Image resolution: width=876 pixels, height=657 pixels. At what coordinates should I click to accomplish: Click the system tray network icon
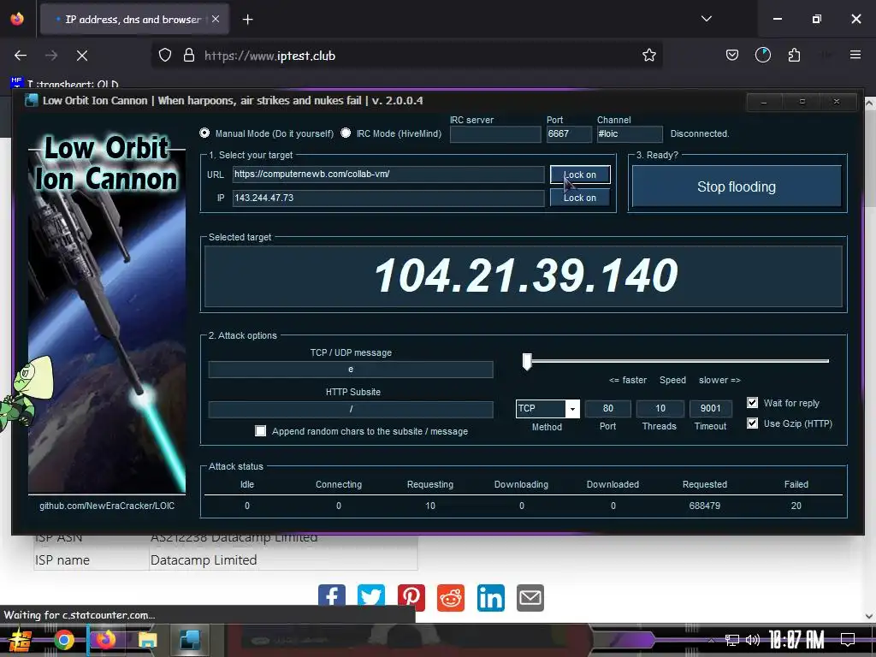(732, 640)
